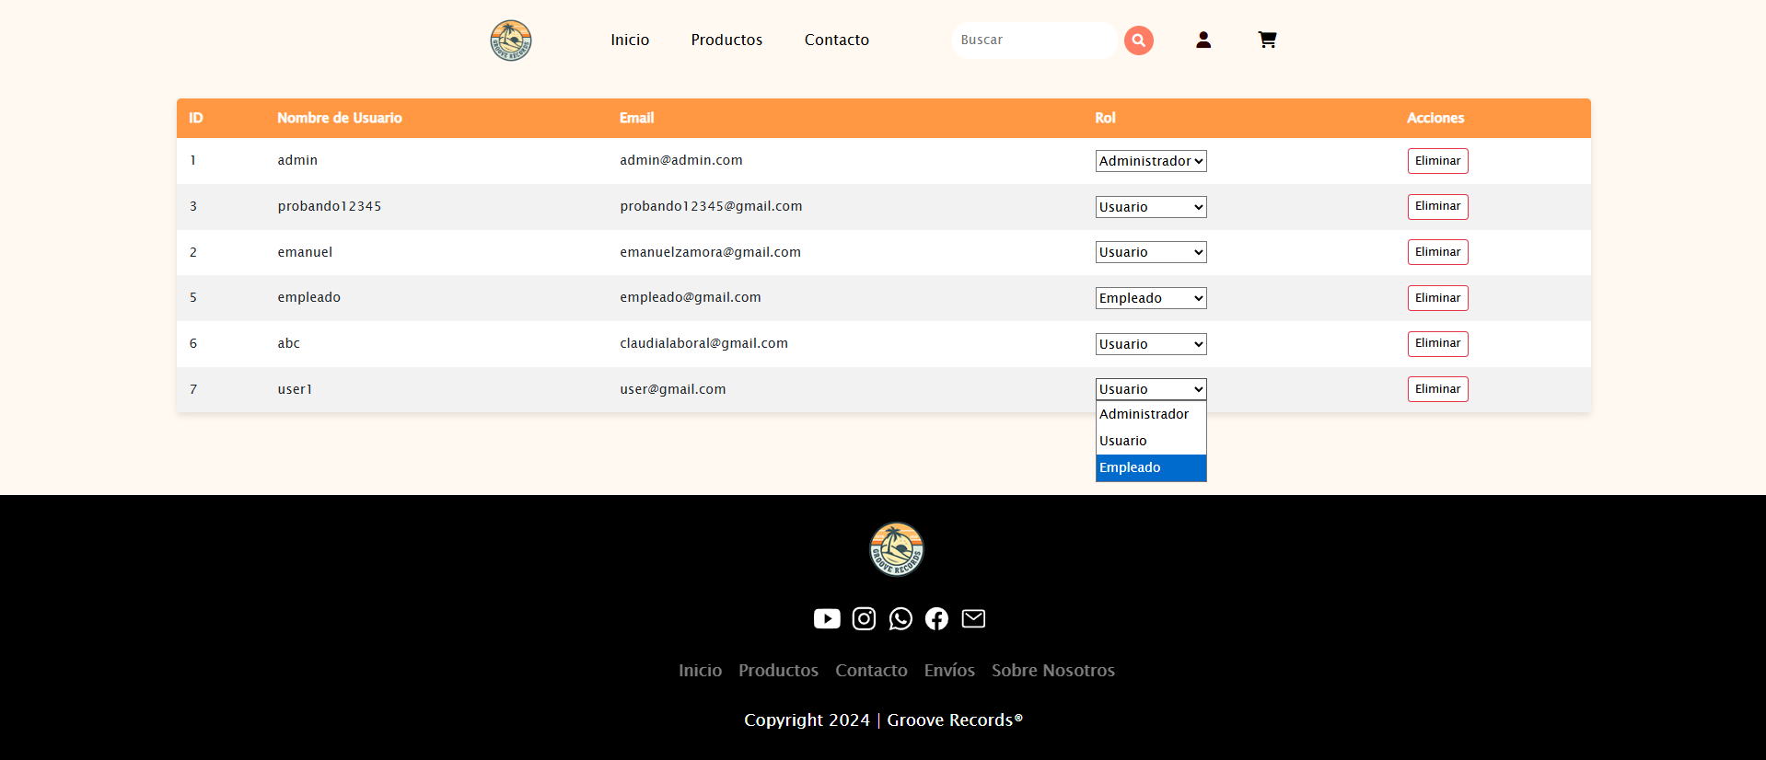Screen dimensions: 1766x760
Task: Delete probando12345 with Eliminar button
Action: pos(1437,206)
